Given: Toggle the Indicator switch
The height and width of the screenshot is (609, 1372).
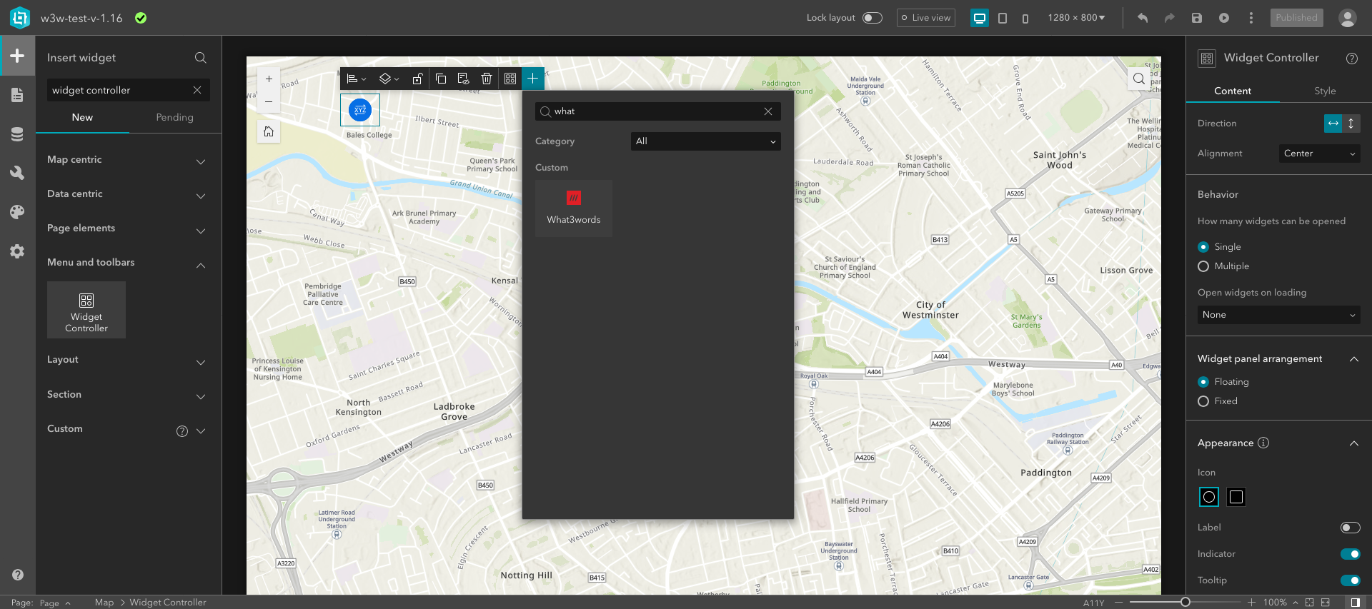Looking at the screenshot, I should tap(1351, 554).
